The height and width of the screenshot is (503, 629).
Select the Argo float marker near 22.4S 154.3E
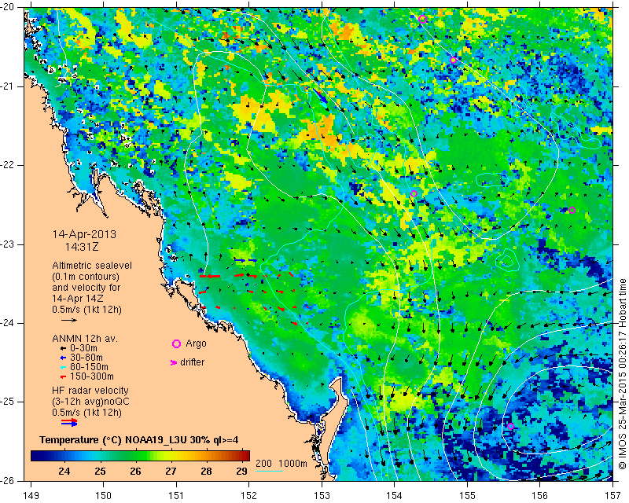[414, 194]
